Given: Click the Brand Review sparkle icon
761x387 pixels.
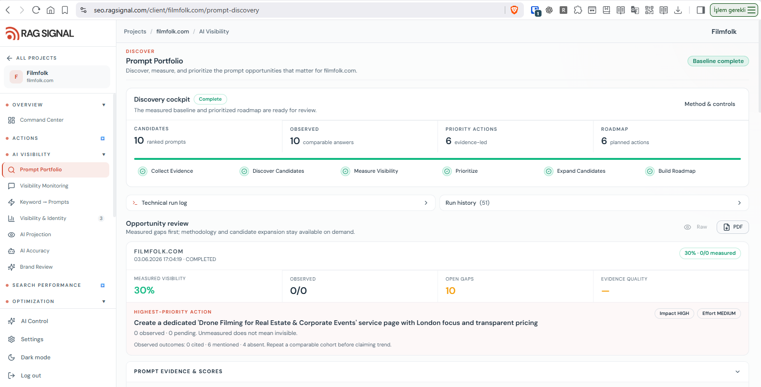Looking at the screenshot, I should tap(11, 267).
